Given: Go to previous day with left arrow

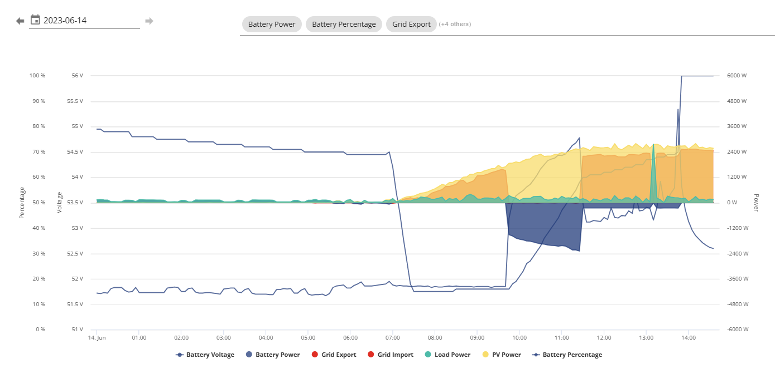Looking at the screenshot, I should tap(20, 21).
